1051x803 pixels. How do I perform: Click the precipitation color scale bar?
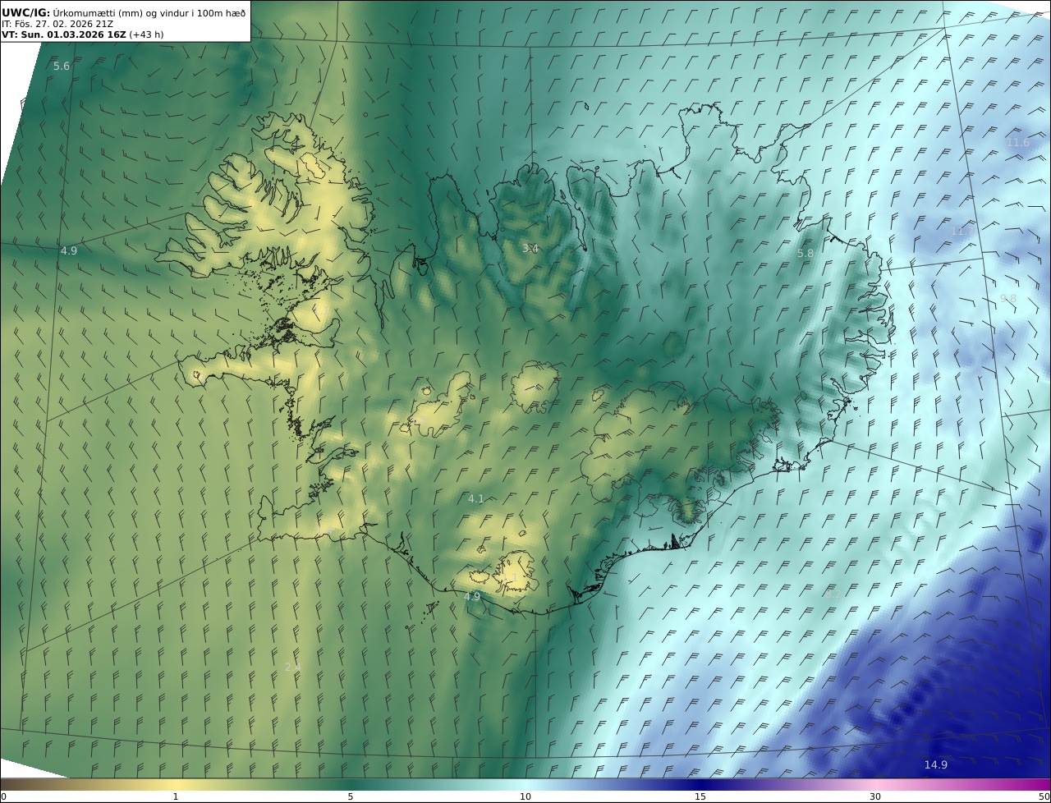[525, 784]
